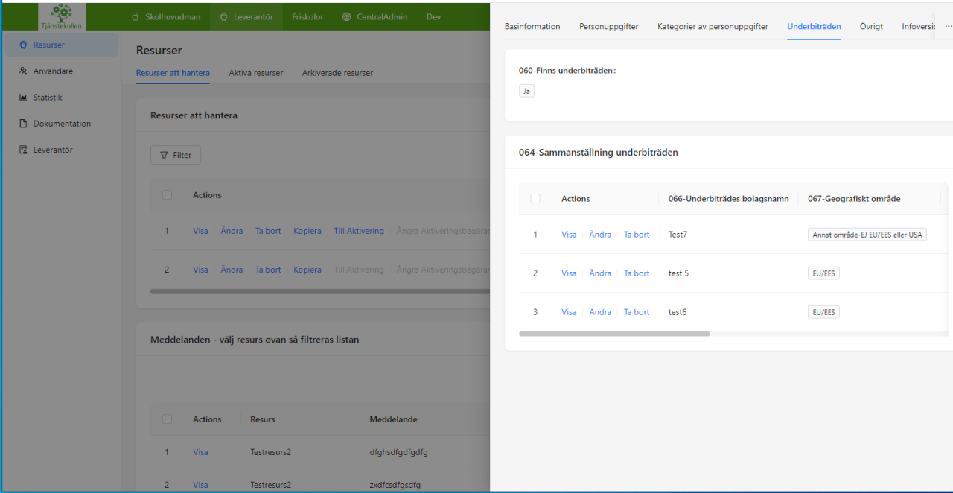
Task: Click the globe icon beside CentralAdmin
Action: point(347,17)
